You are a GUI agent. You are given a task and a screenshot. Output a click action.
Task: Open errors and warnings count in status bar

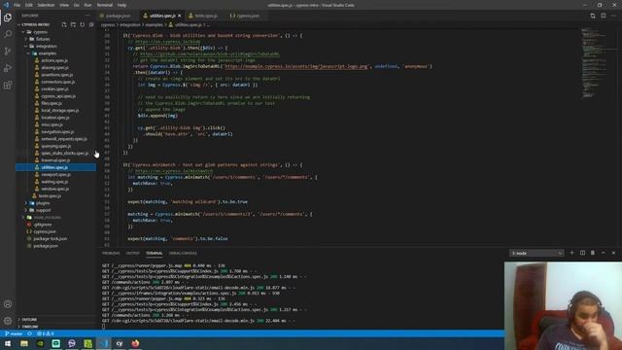pyautogui.click(x=45, y=333)
